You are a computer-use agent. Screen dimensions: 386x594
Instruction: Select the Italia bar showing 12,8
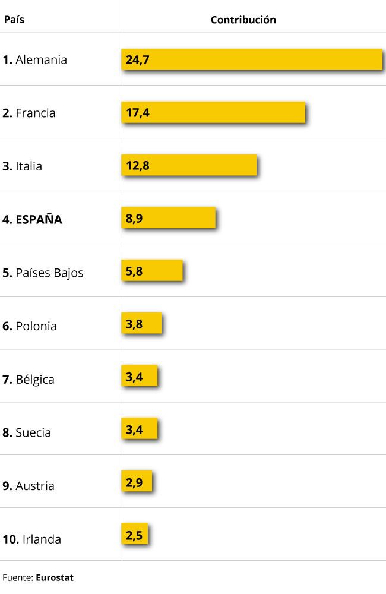click(x=189, y=165)
